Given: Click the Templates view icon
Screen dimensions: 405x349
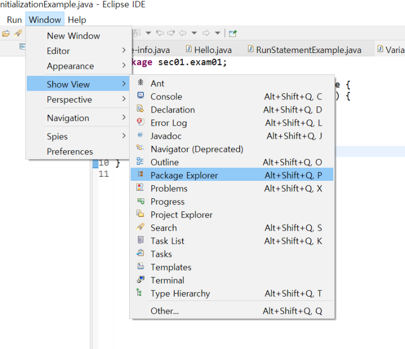Looking at the screenshot, I should (141, 266).
